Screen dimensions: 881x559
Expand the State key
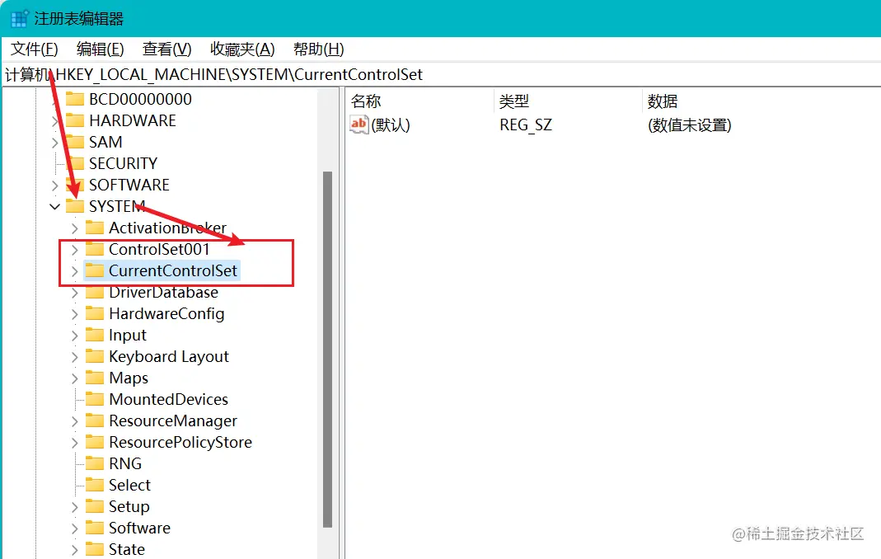(75, 549)
